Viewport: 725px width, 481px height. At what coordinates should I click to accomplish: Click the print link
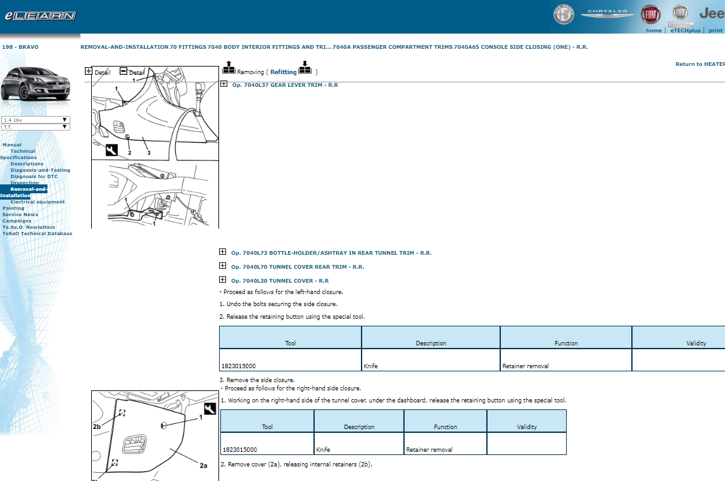pos(716,30)
